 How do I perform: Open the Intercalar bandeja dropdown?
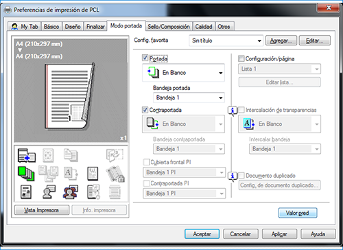pyautogui.click(x=285, y=149)
